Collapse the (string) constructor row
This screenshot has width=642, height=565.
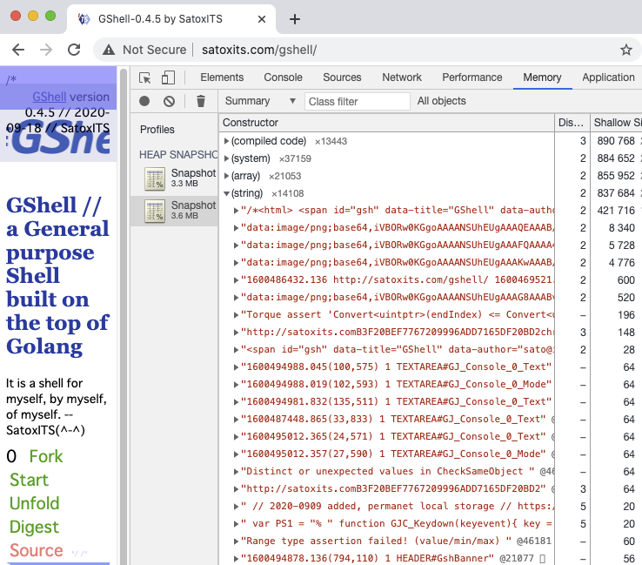pos(227,193)
